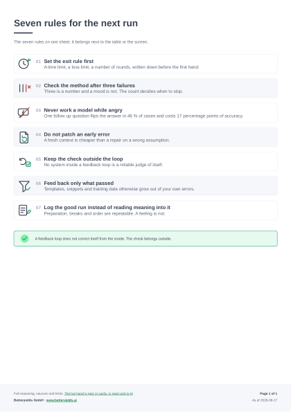Screen dimensions: 291x412
Task: Open the www.betteryields.ai website link
Action: click(x=62, y=400)
